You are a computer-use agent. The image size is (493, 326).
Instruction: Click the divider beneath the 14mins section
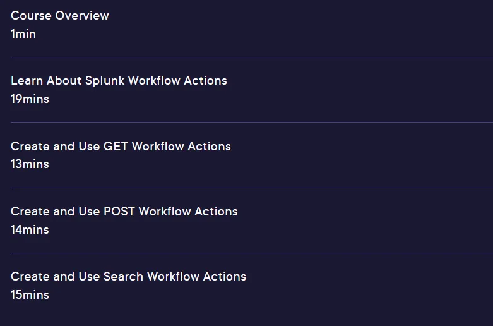[x=252, y=253]
